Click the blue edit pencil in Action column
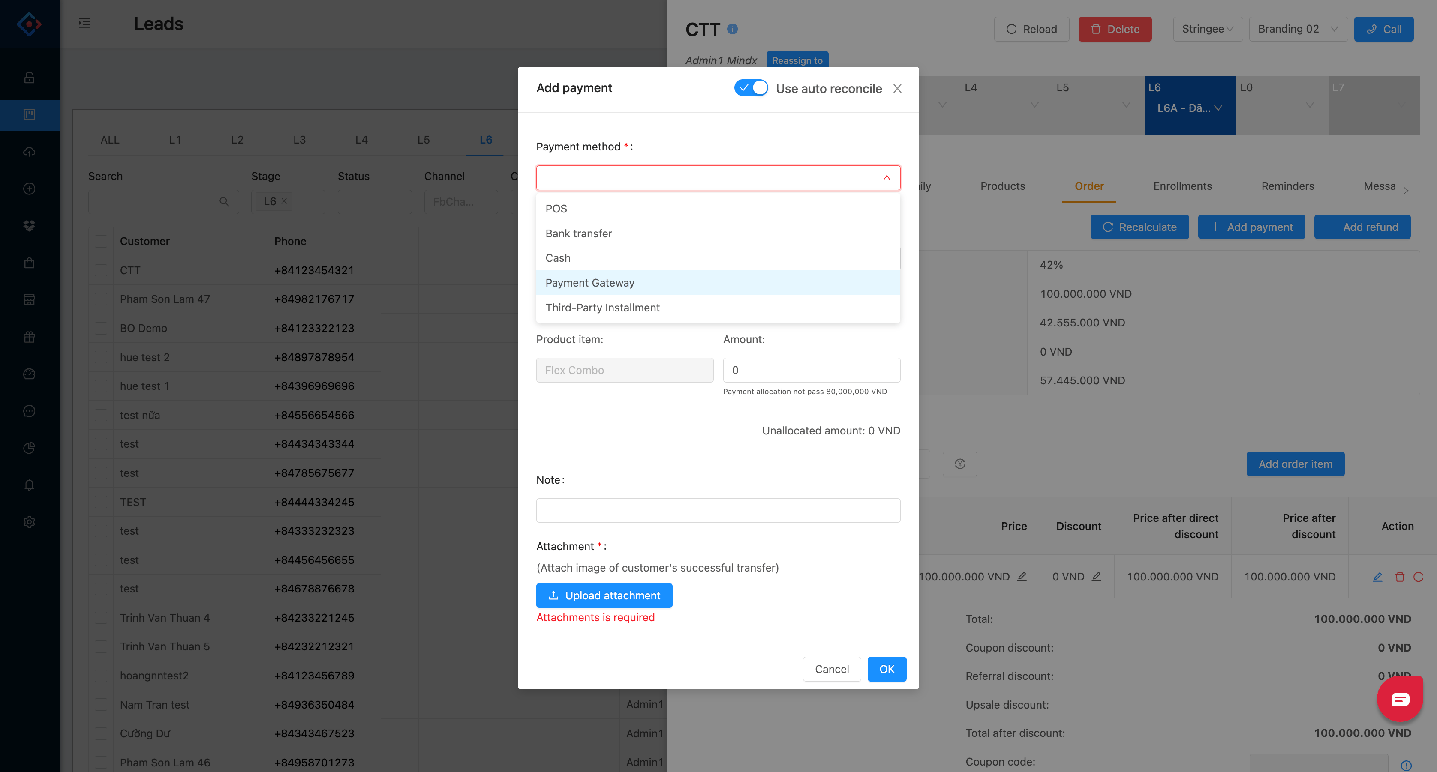This screenshot has width=1437, height=772. point(1377,577)
